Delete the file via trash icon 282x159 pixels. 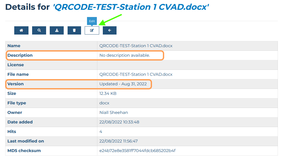[x=74, y=30]
